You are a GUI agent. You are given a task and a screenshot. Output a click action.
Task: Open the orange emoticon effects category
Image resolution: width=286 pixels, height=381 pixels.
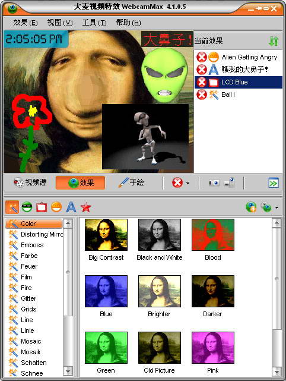pos(56,207)
